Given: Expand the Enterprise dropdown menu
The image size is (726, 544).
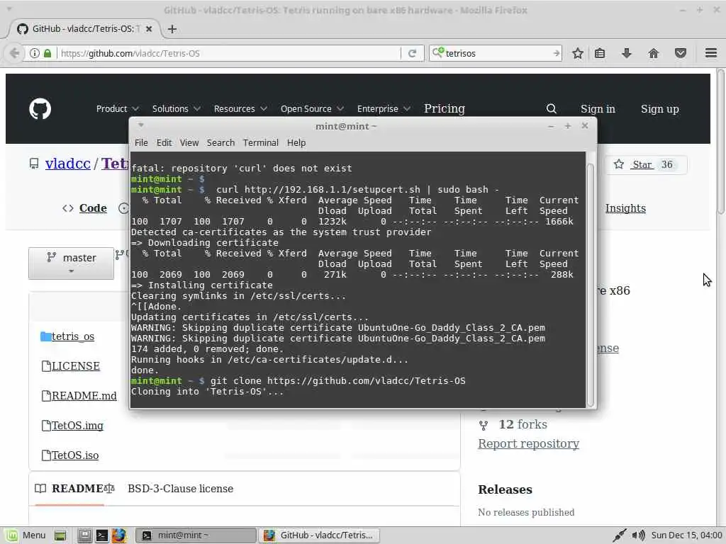Looking at the screenshot, I should (384, 108).
